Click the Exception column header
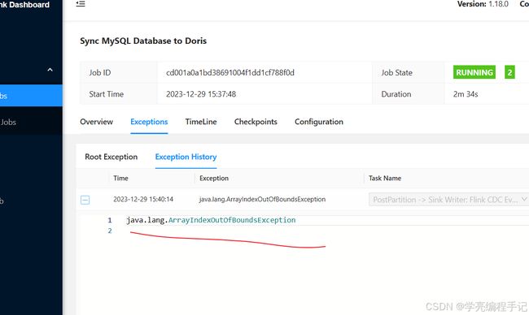Image resolution: width=529 pixels, height=315 pixels. tap(214, 179)
